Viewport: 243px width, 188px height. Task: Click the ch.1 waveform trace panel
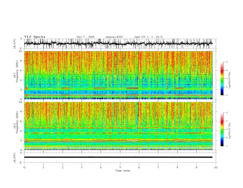(x=120, y=44)
